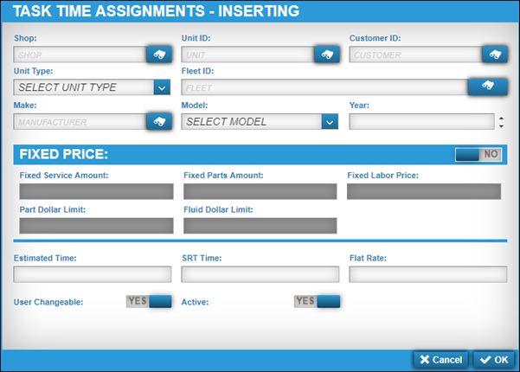Click the Fleet ID search icon

click(486, 86)
